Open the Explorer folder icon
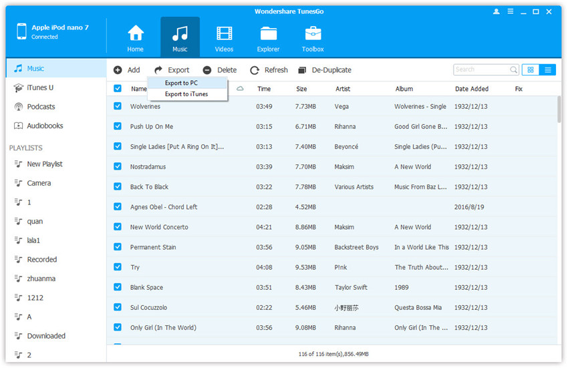 [269, 33]
